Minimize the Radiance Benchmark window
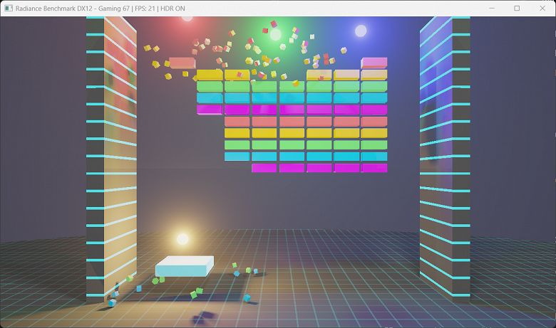This screenshot has height=328, width=556. point(491,8)
